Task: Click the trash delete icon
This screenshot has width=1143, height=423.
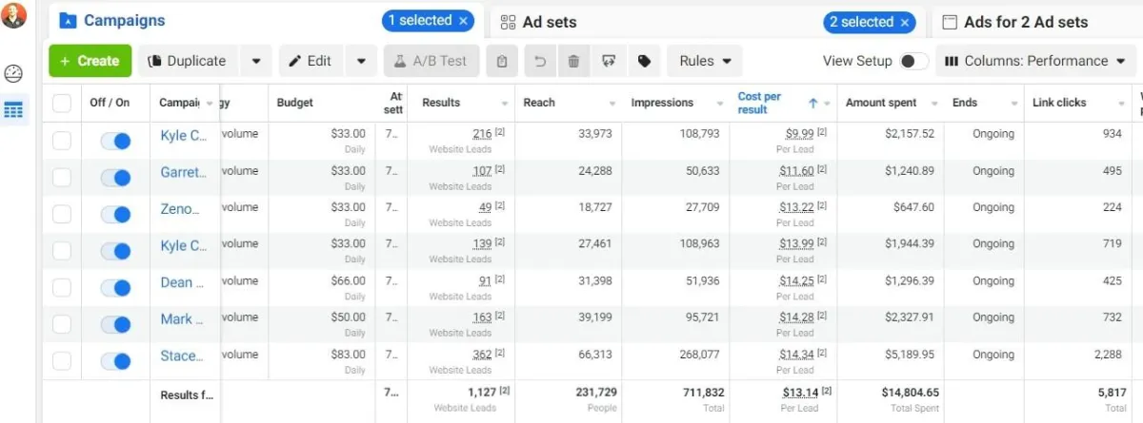Action: pos(573,62)
